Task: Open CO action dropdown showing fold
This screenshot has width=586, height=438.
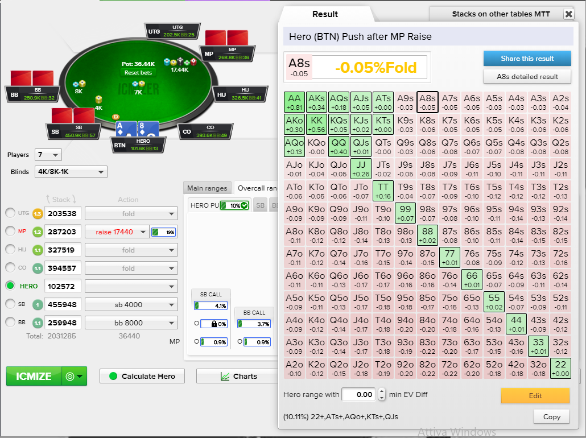Action: 131,268
